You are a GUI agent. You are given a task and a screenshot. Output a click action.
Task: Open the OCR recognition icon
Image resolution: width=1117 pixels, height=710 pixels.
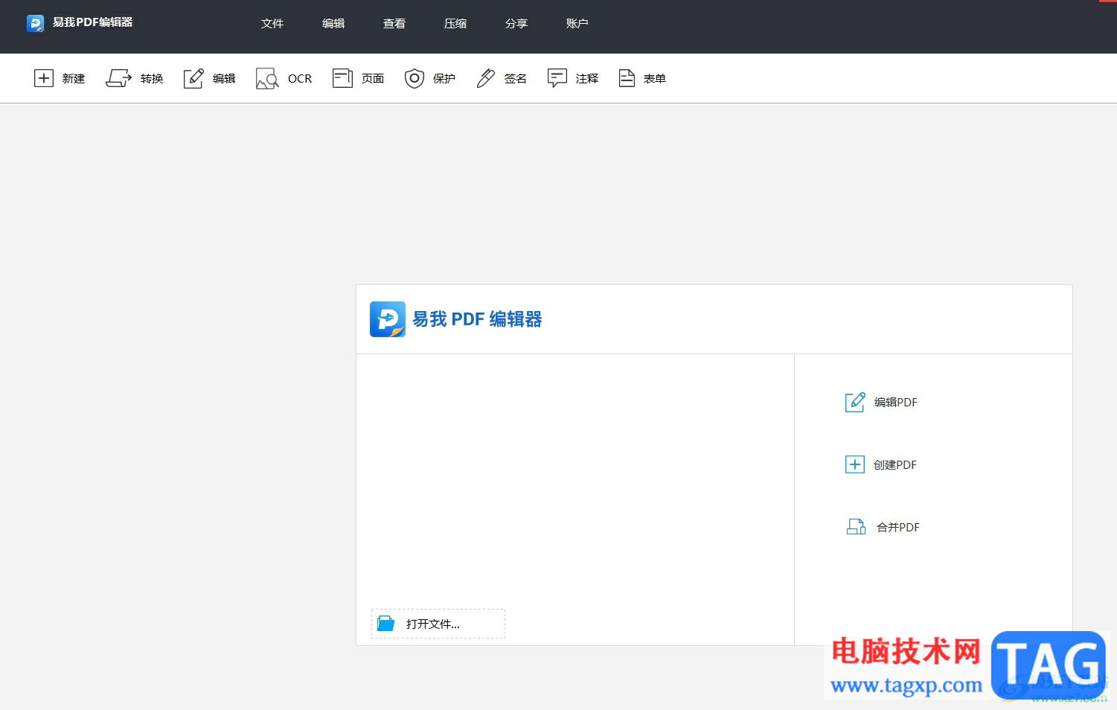click(267, 78)
